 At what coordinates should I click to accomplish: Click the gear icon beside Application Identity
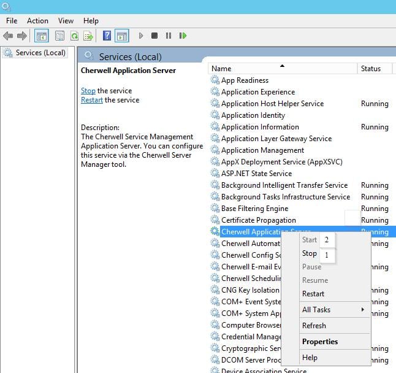pyautogui.click(x=215, y=115)
